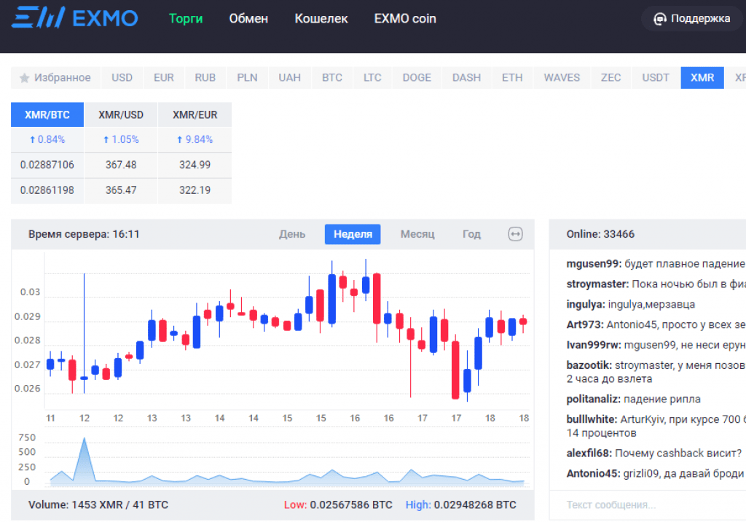Click the 367.48 price cell
The height and width of the screenshot is (522, 746).
click(121, 165)
